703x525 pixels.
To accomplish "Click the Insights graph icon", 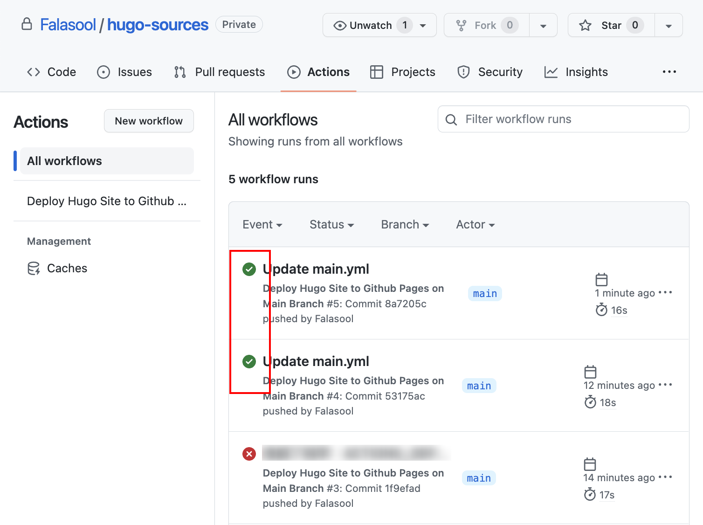I will 551,72.
